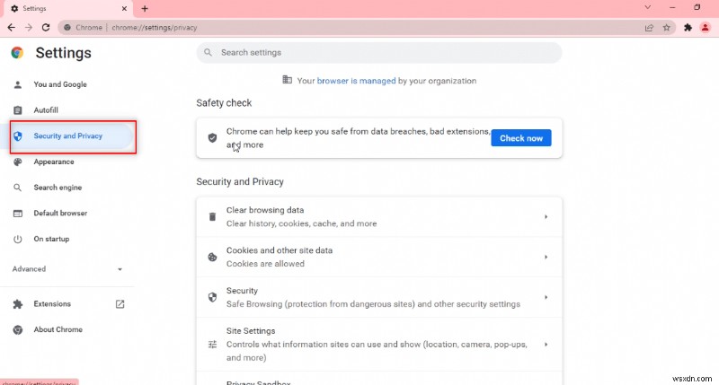Select Appearance in settings sidebar
Screen dimensions: 719x385
[53, 162]
